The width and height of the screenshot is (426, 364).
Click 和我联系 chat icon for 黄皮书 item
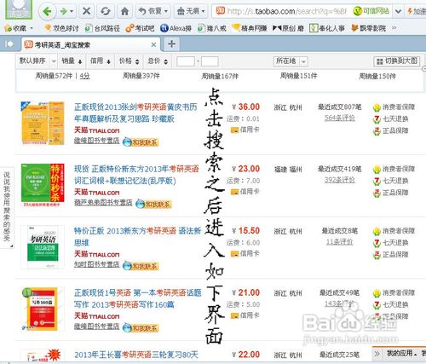(x=141, y=142)
